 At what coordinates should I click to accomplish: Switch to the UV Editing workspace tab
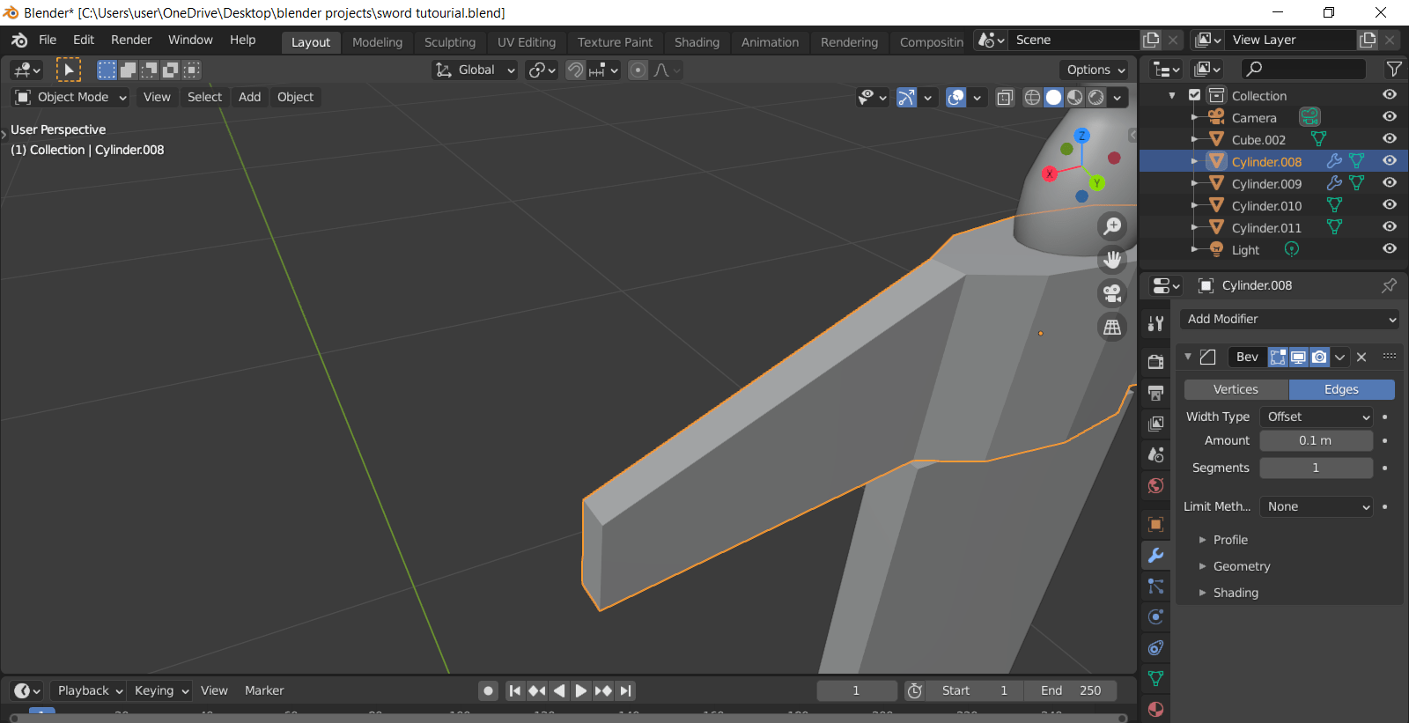coord(527,42)
